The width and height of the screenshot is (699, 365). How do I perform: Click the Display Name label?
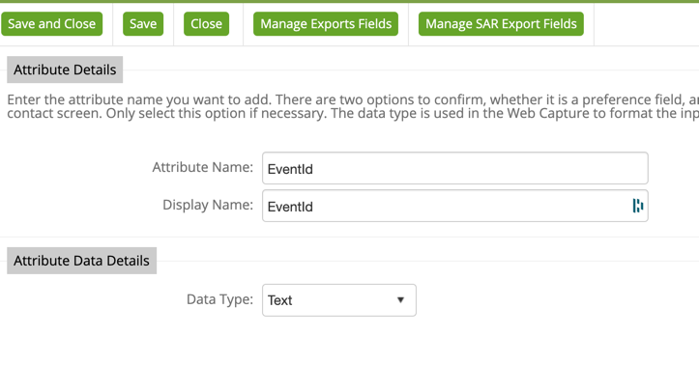pyautogui.click(x=208, y=206)
